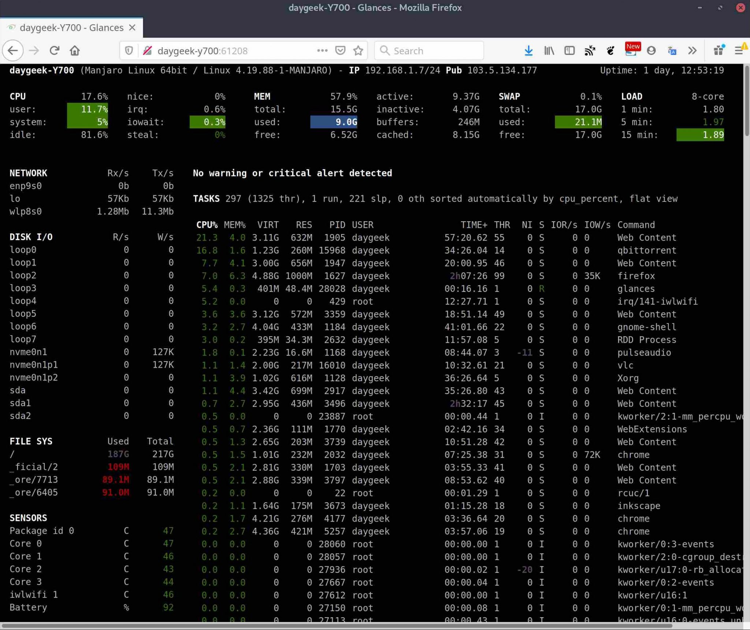This screenshot has height=630, width=750.
Task: Go forward to the next page
Action: point(34,51)
